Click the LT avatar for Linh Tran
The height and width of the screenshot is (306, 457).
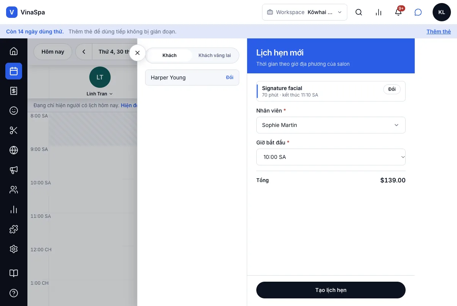(x=100, y=78)
